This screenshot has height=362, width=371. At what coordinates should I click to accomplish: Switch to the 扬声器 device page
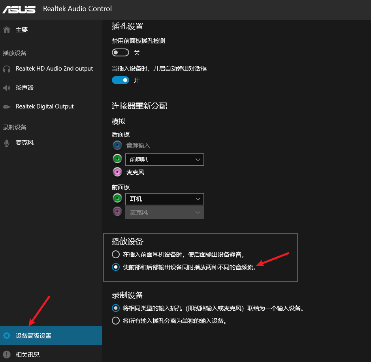point(24,88)
